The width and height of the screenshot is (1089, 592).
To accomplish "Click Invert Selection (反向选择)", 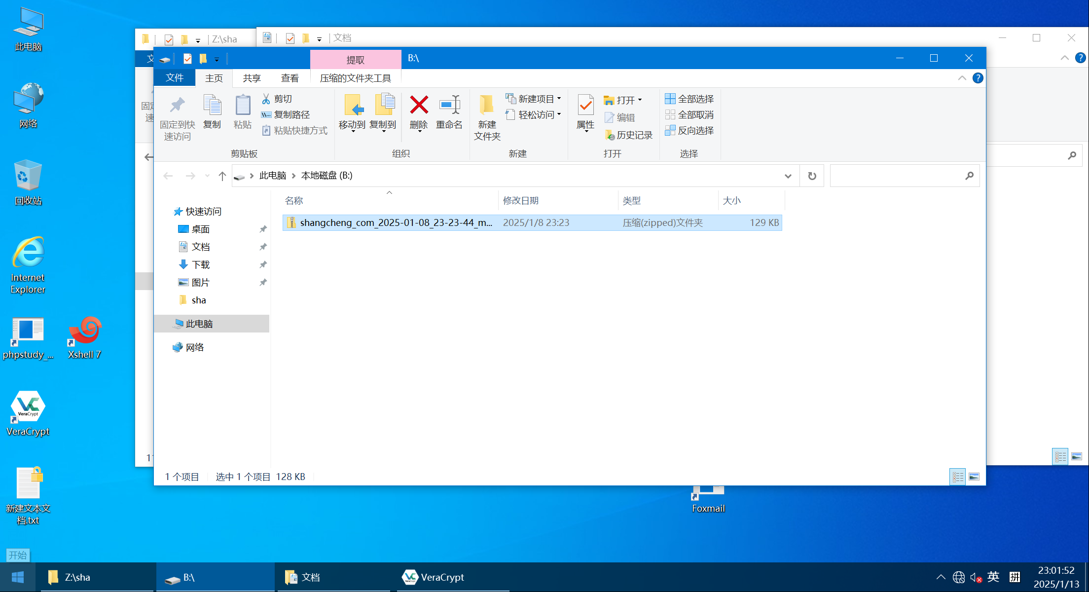I will (690, 131).
